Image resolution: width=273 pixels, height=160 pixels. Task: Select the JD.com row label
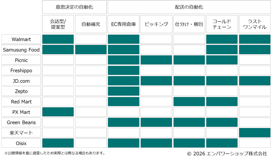[21, 81]
